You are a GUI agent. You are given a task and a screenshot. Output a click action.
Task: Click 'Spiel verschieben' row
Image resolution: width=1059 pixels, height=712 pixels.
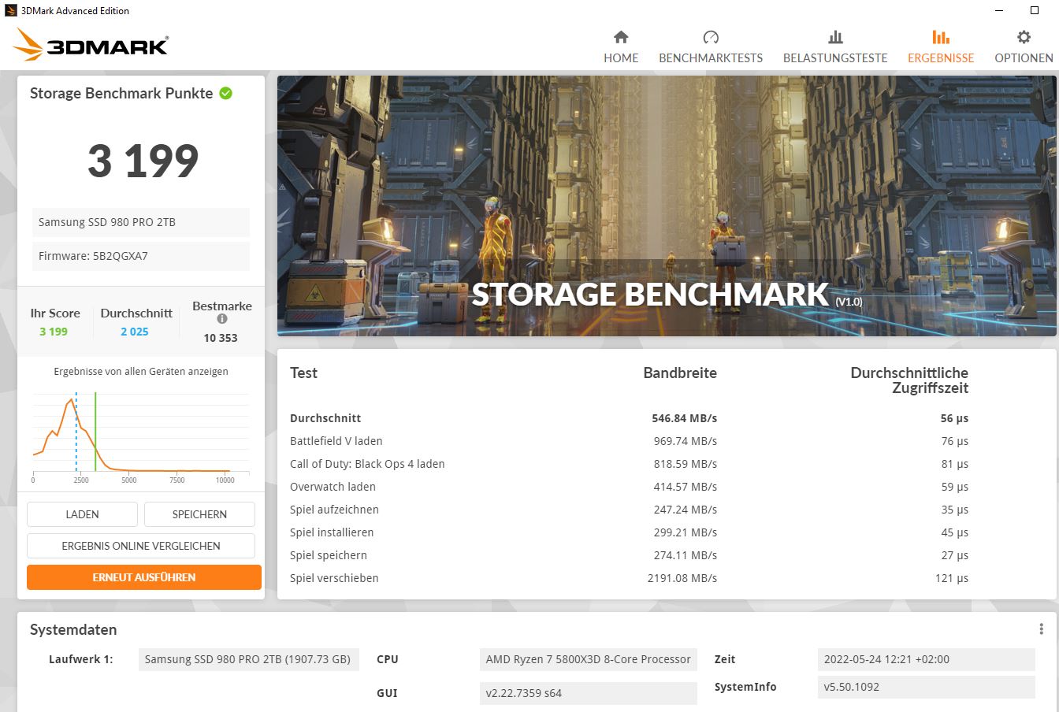[629, 578]
